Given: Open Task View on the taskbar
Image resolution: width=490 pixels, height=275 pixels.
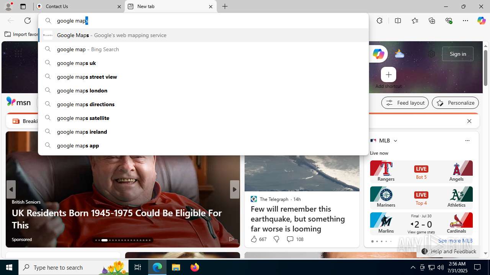Looking at the screenshot, I should pos(138,267).
